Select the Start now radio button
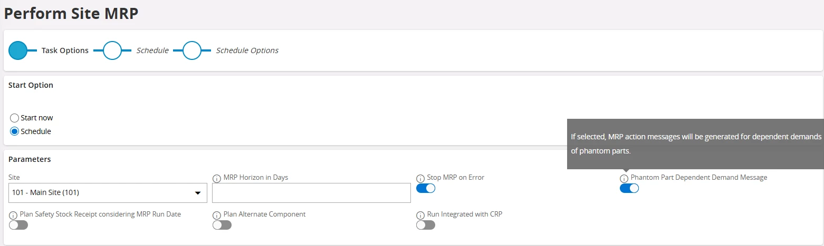Viewport: 824px width, 246px height. tap(15, 118)
